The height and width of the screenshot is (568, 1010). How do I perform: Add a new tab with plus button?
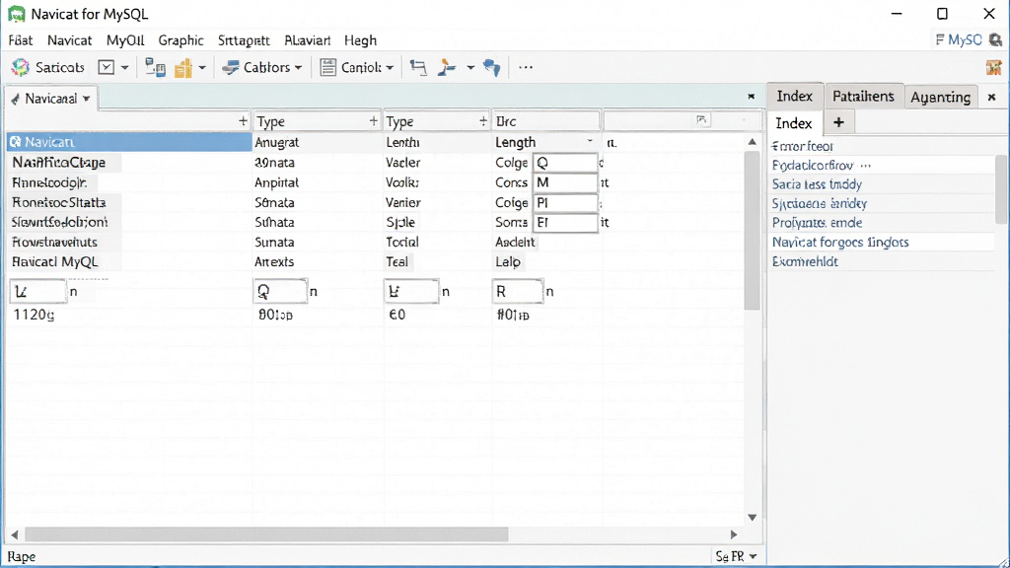point(838,122)
